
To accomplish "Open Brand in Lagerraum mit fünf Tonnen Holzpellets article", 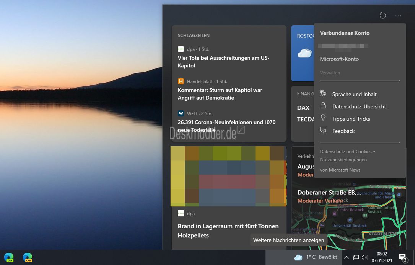I will [x=228, y=231].
